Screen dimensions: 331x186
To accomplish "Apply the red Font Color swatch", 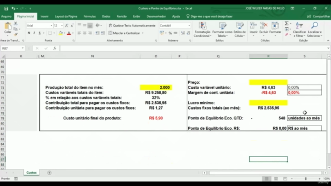I will (69, 33).
